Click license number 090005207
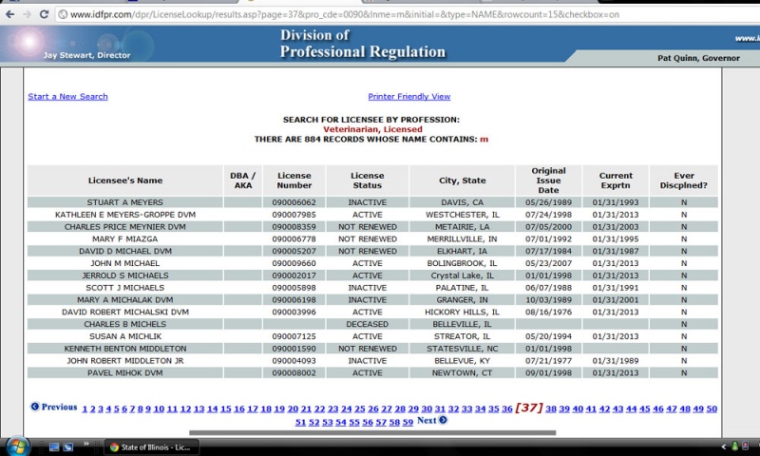This screenshot has width=760, height=456. pyautogui.click(x=294, y=251)
